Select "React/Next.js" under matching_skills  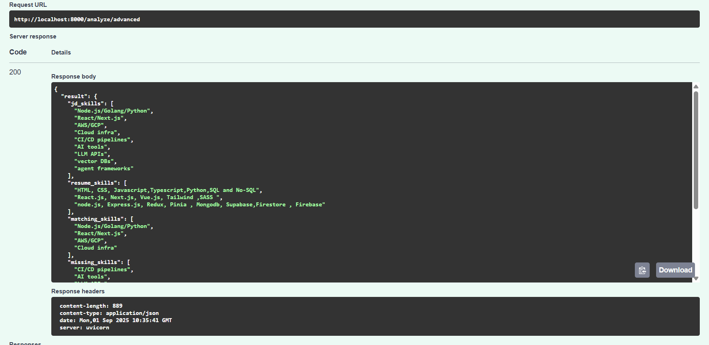tap(99, 233)
